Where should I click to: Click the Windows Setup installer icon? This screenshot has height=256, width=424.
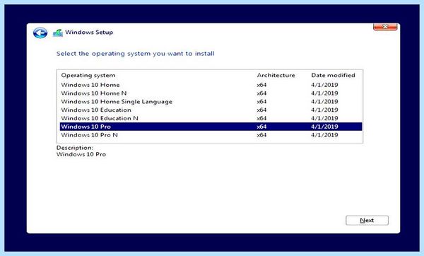pyautogui.click(x=58, y=33)
